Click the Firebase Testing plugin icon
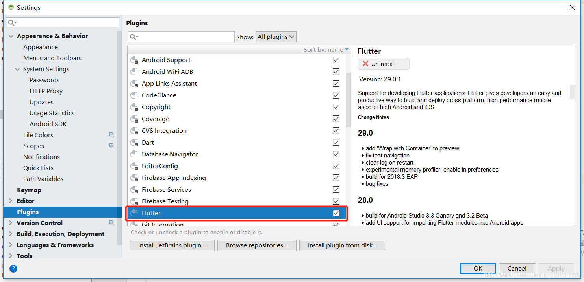The image size is (584, 282). pos(134,201)
